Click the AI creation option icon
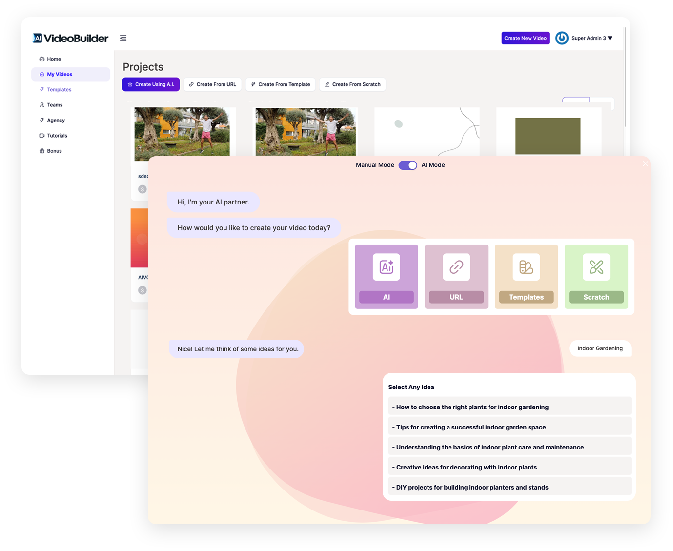This screenshot has width=673, height=551. pos(386,267)
